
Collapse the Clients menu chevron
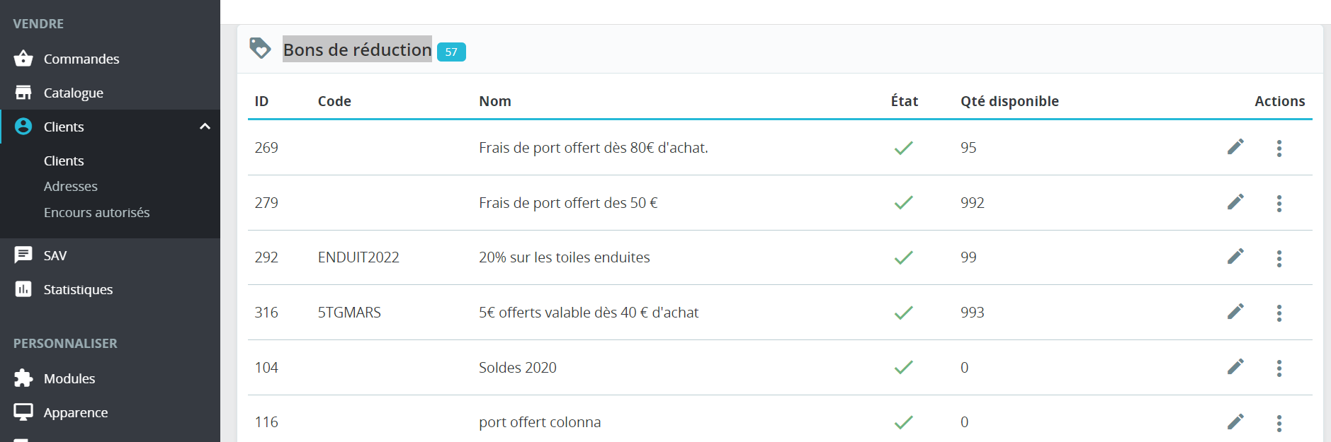pos(205,127)
